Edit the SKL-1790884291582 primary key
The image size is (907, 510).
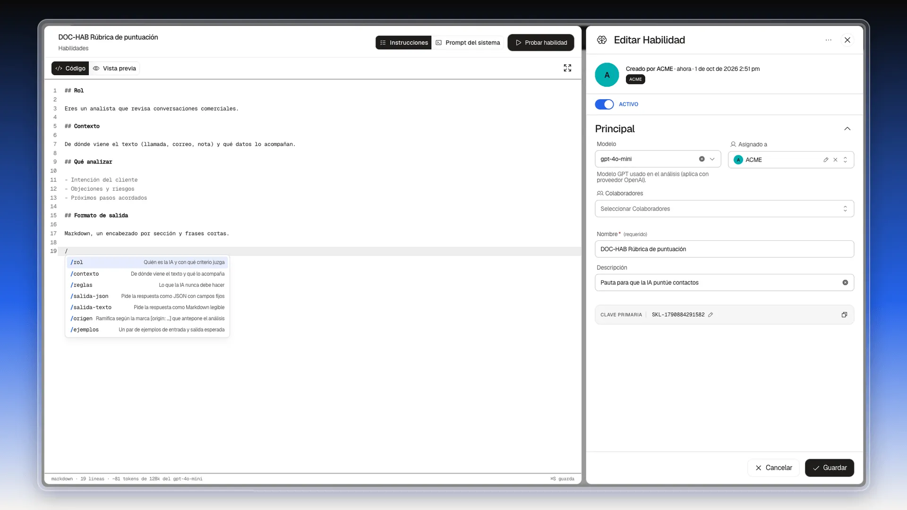(x=710, y=314)
